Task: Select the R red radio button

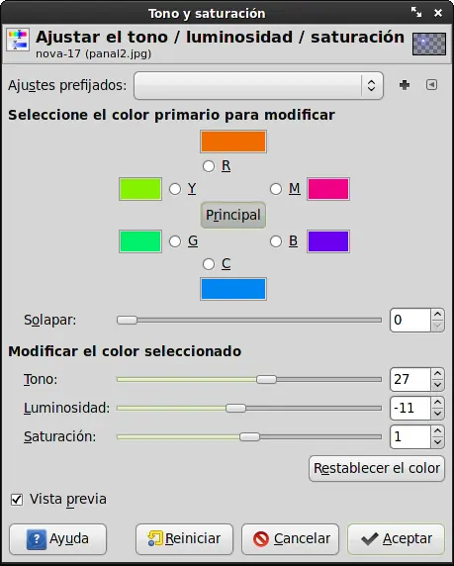Action: point(209,166)
